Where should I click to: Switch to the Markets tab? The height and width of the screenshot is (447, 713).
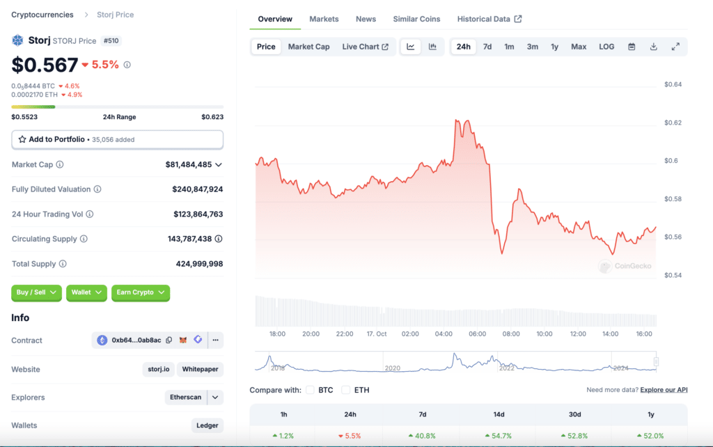[x=324, y=19]
